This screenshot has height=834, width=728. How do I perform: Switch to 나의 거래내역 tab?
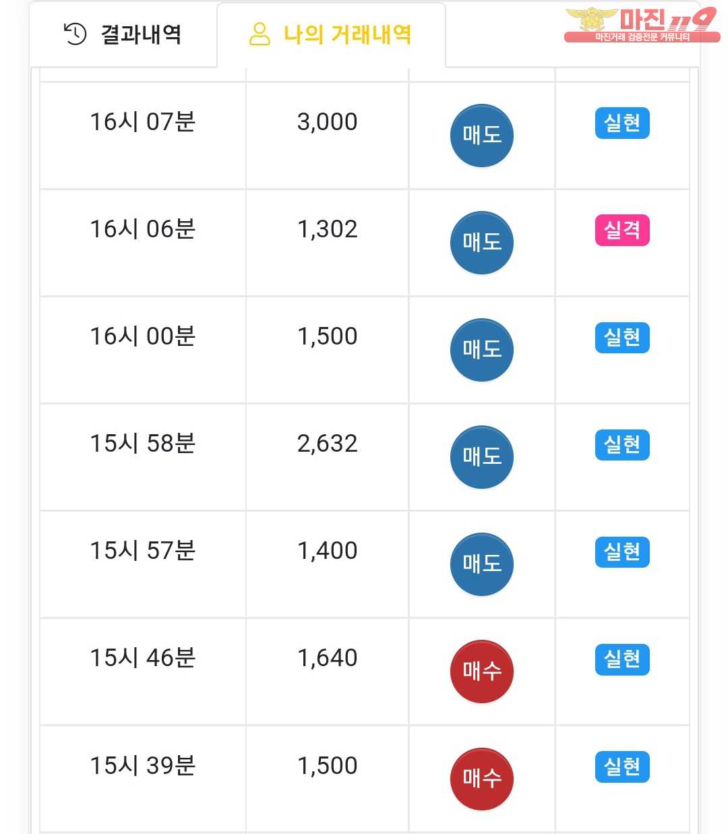(331, 34)
